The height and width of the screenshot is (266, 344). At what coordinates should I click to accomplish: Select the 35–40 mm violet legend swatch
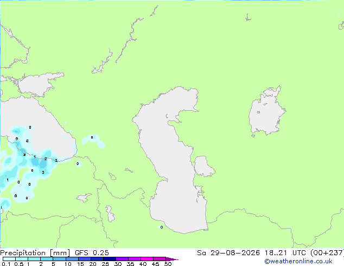tap(135, 259)
